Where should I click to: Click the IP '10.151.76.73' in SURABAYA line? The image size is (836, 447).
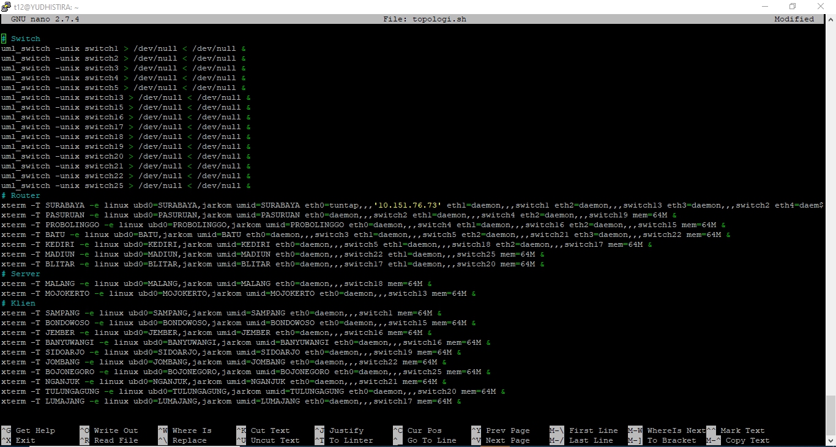click(408, 205)
